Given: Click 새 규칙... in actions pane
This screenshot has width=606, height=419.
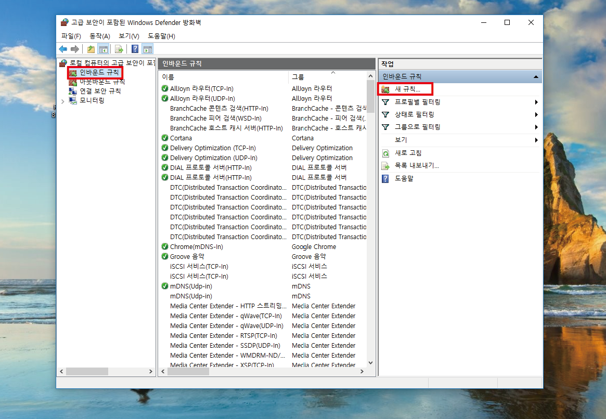Looking at the screenshot, I should point(407,89).
